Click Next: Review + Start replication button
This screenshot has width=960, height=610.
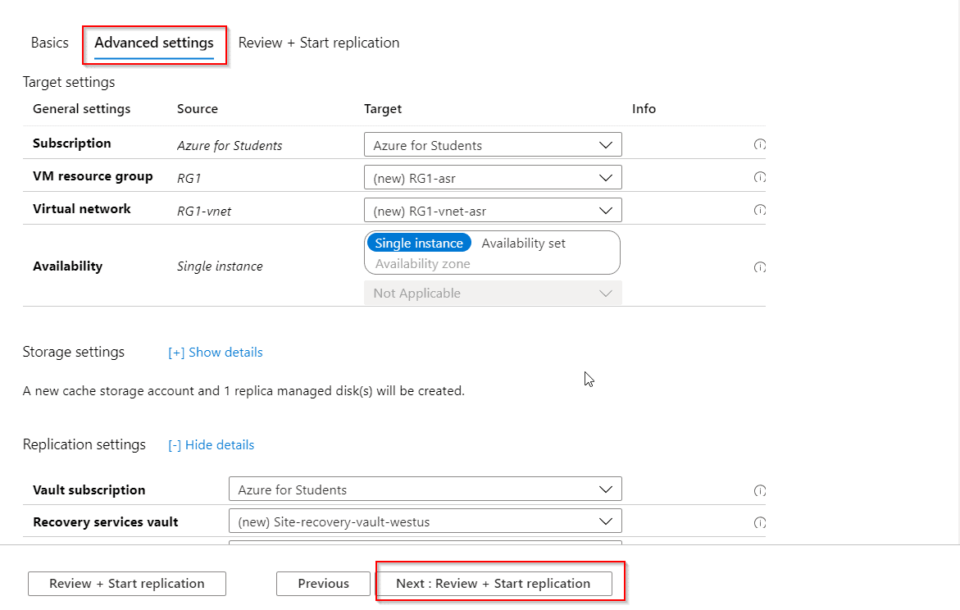494,584
